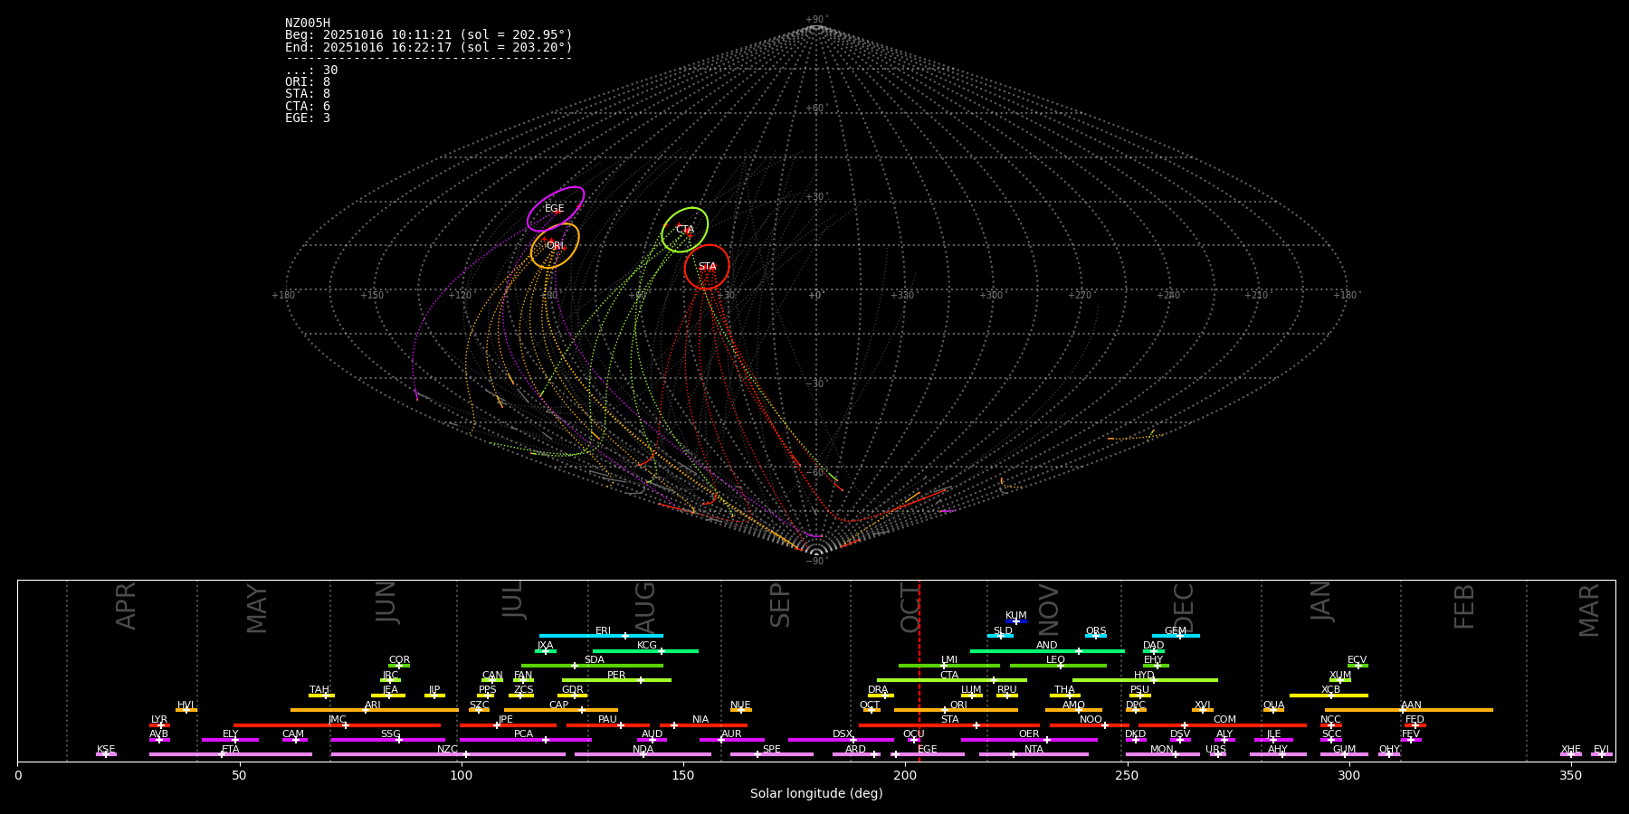This screenshot has width=1629, height=814.
Task: Click the GEM shower bar in the timeline
Action: point(1176,636)
